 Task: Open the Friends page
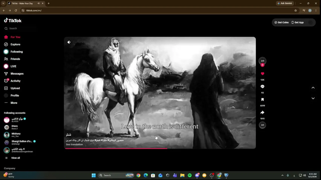(15, 59)
